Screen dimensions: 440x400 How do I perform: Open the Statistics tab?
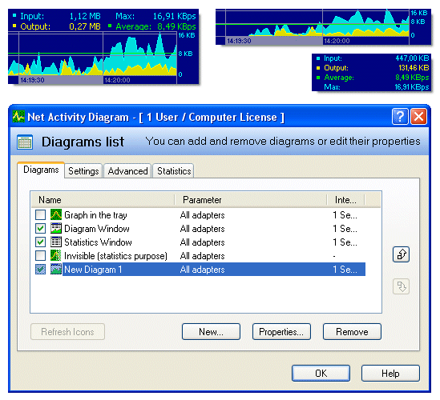[x=174, y=171]
